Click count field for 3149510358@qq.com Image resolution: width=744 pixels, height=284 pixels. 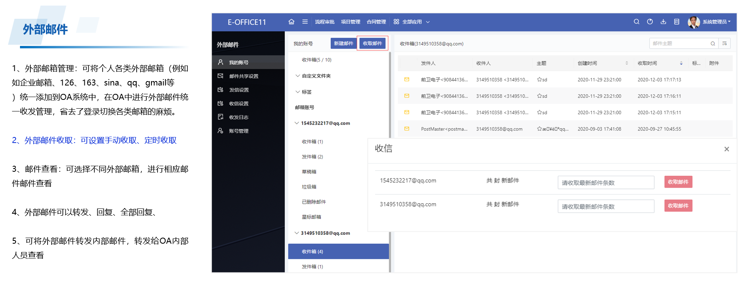(x=606, y=206)
